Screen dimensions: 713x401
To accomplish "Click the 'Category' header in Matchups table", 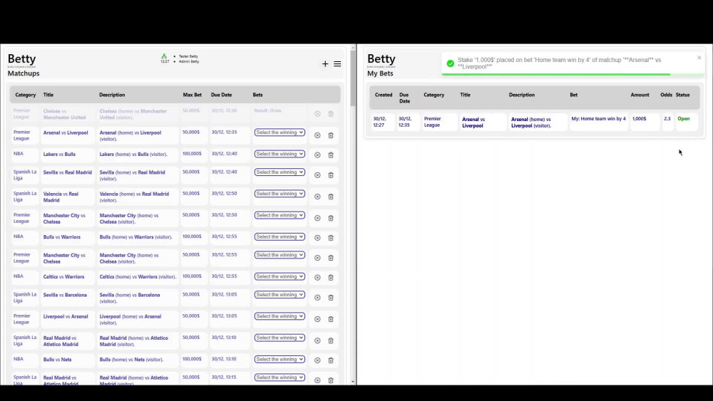I will [26, 95].
